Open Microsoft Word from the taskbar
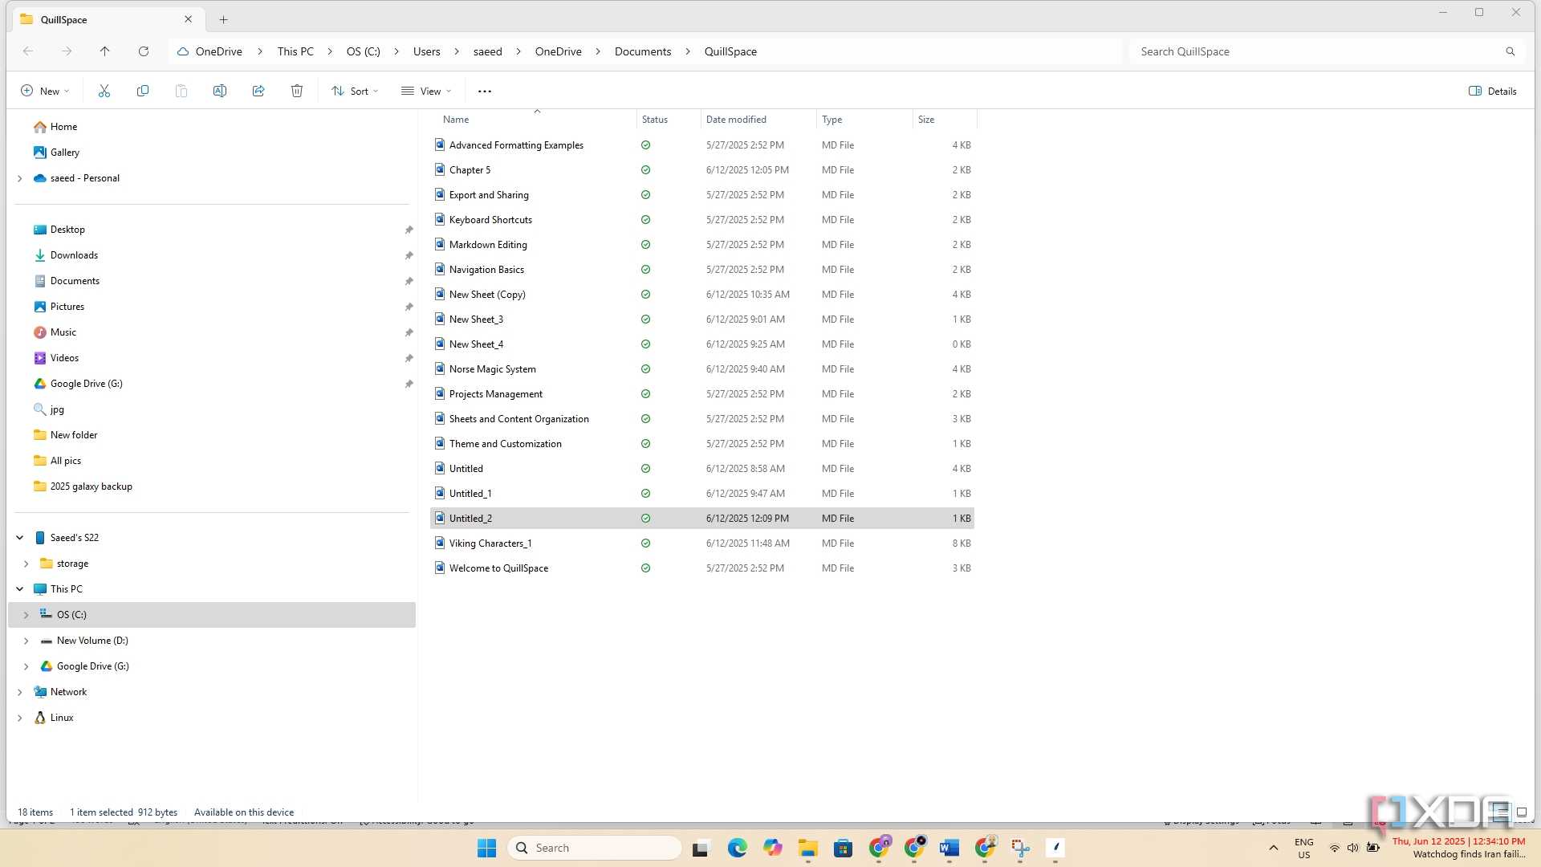The height and width of the screenshot is (867, 1541). 949,848
